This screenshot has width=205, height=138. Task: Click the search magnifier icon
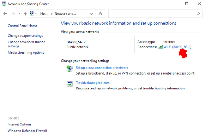(198, 14)
